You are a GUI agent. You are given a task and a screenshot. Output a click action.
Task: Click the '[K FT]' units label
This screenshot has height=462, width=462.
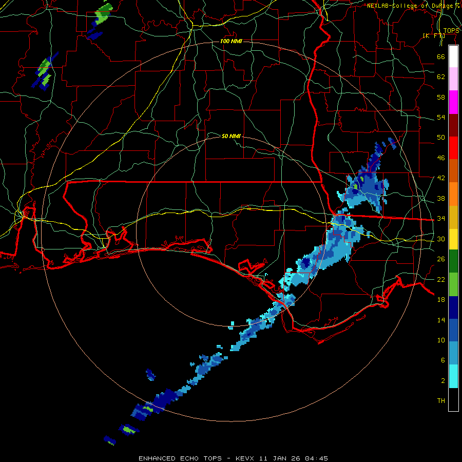(x=434, y=36)
